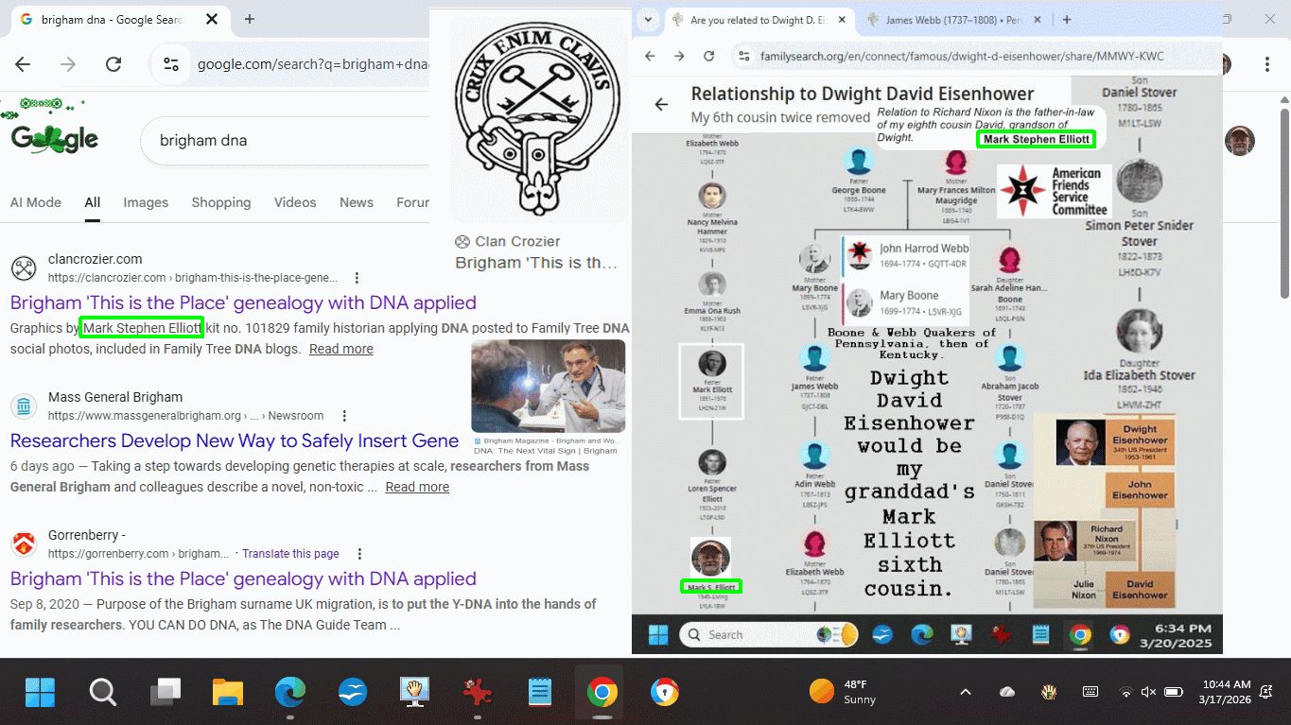Open the Chrome three-dot menu

click(x=1267, y=64)
